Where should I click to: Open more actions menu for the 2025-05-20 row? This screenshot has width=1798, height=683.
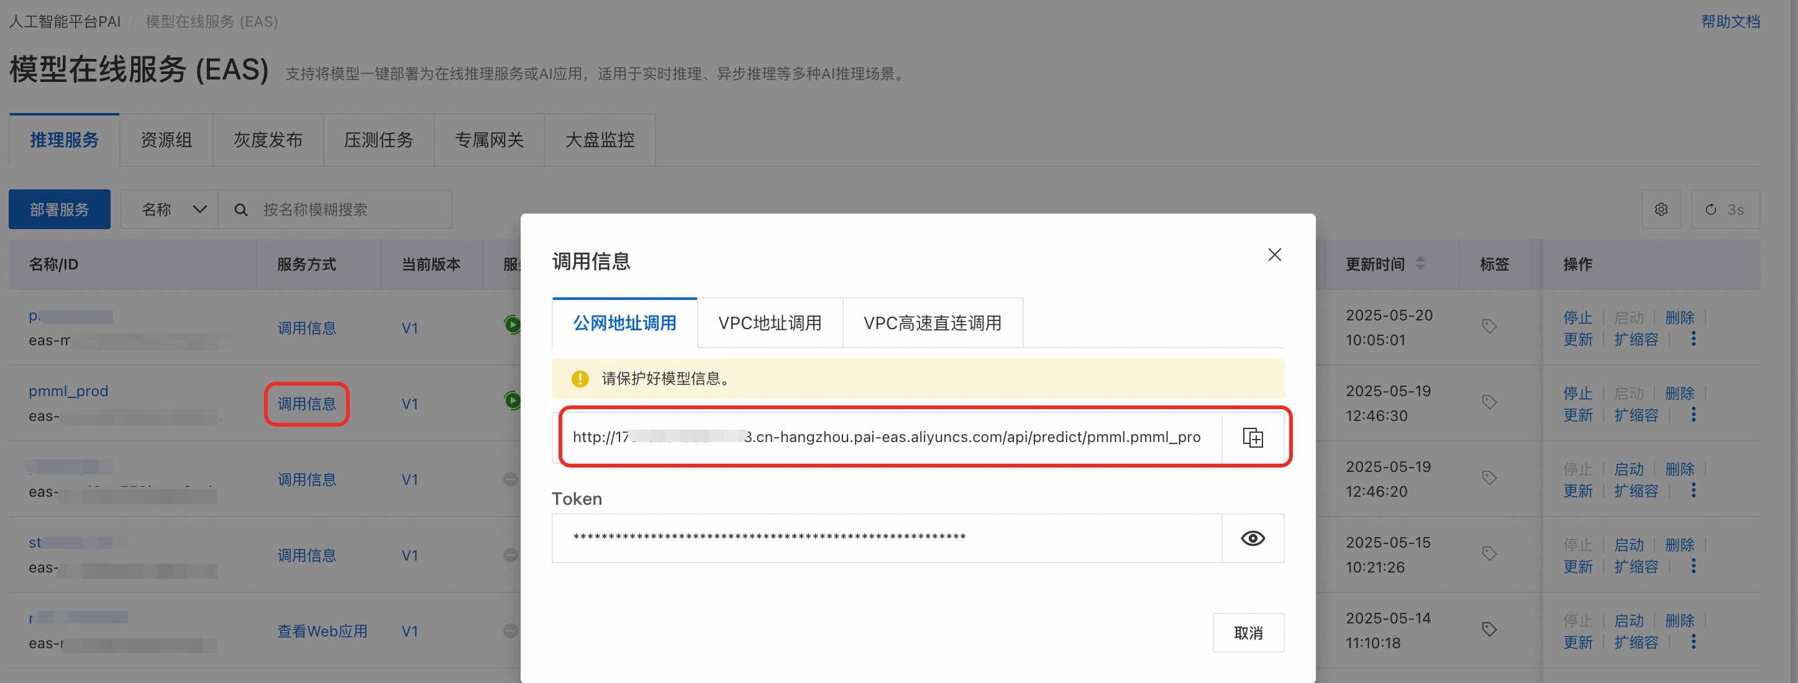[1692, 338]
